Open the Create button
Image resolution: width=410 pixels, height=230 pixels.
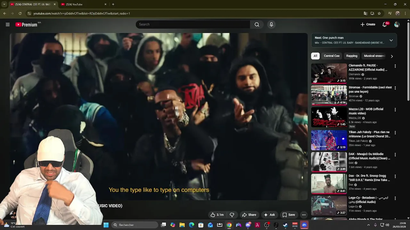pos(368,24)
